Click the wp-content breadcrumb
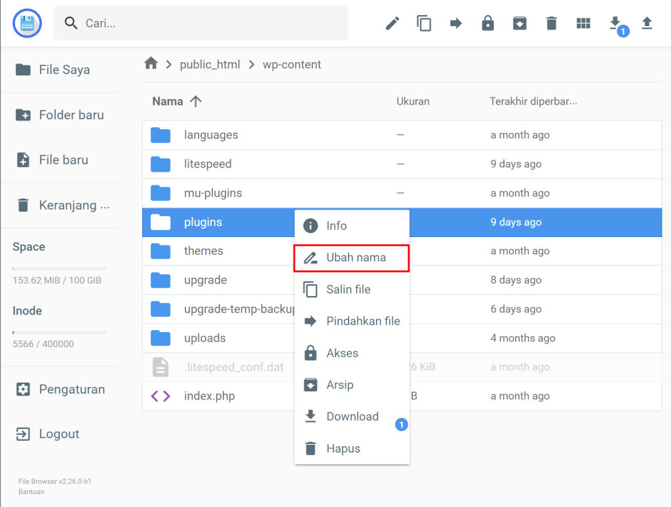The height and width of the screenshot is (507, 671). point(292,64)
